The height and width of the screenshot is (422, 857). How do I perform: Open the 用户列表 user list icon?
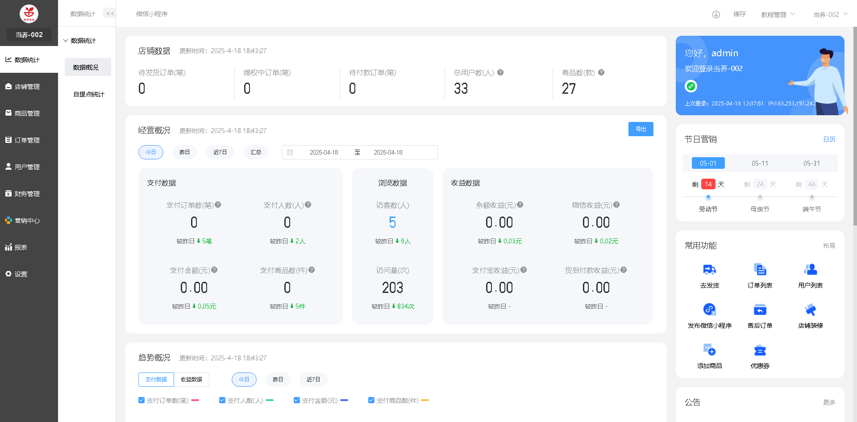pos(810,270)
